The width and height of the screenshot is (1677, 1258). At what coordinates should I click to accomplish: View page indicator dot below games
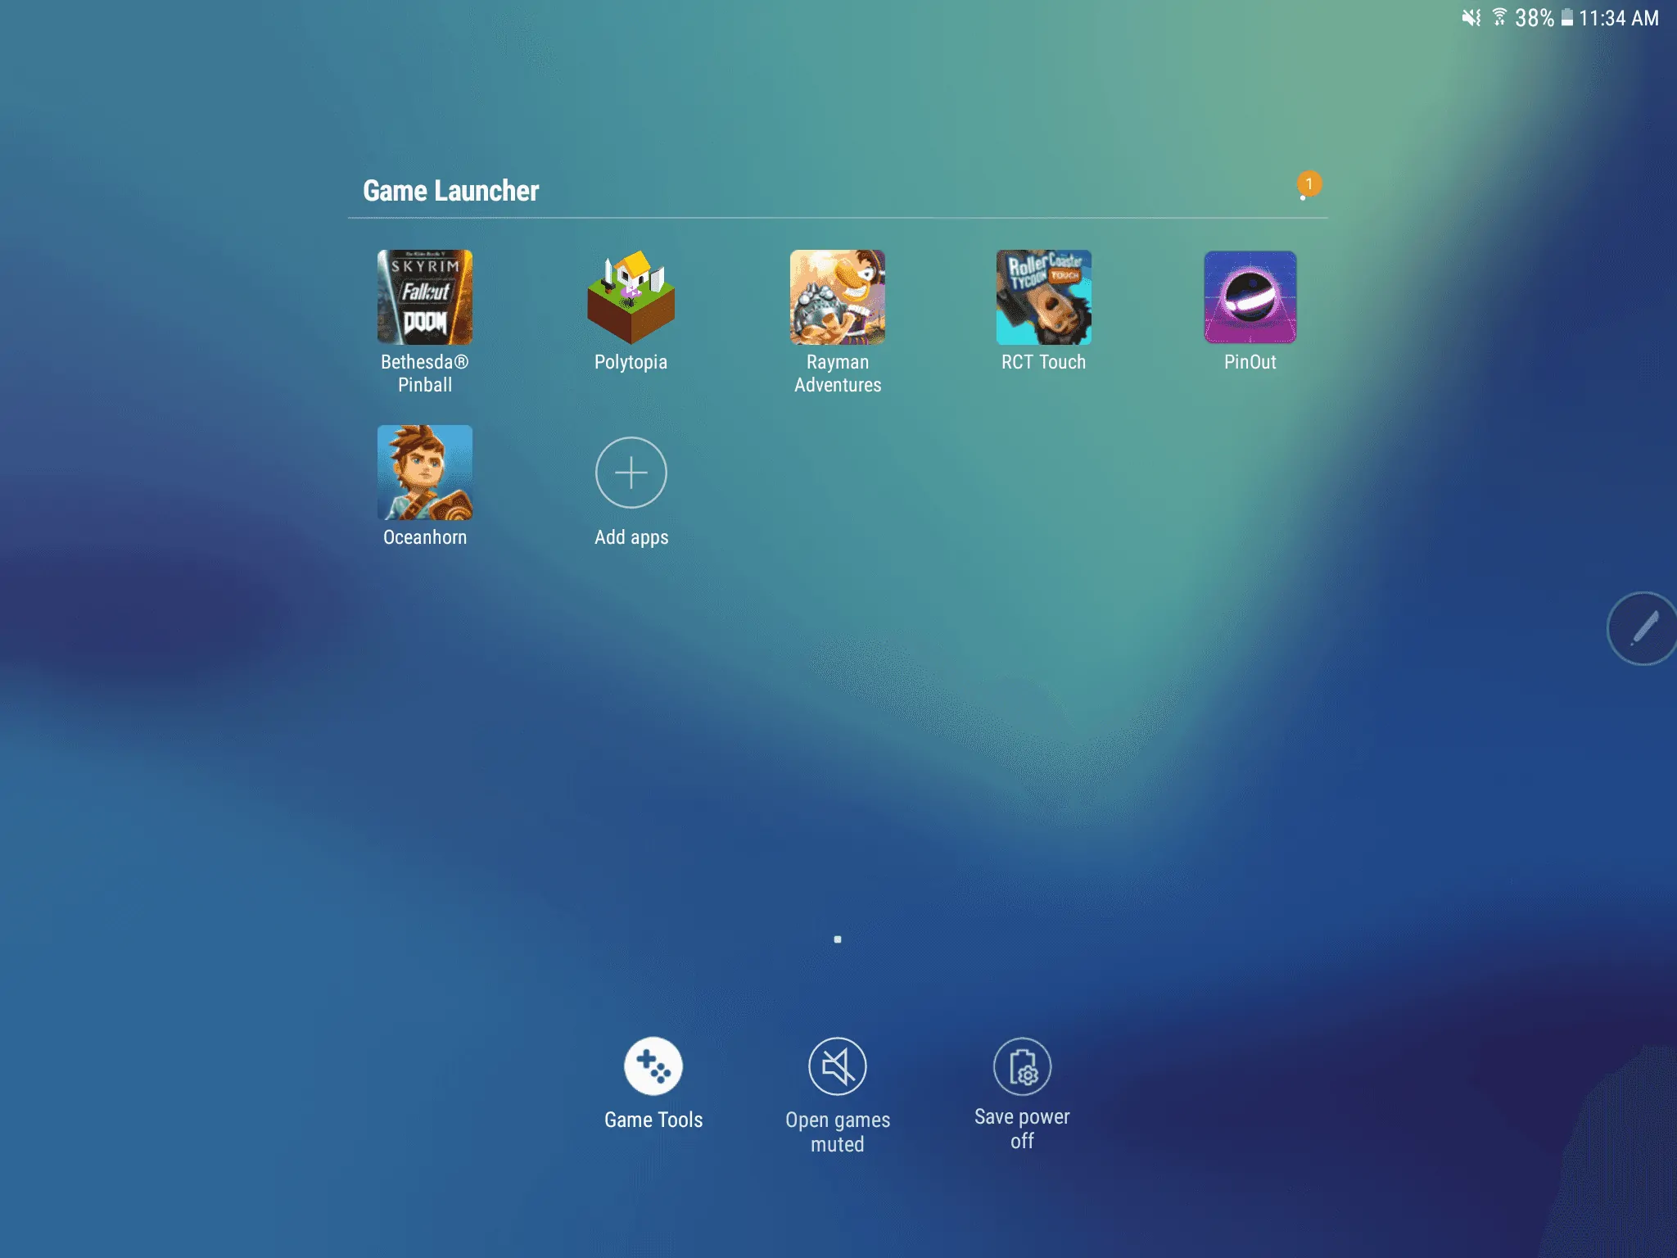tap(837, 939)
